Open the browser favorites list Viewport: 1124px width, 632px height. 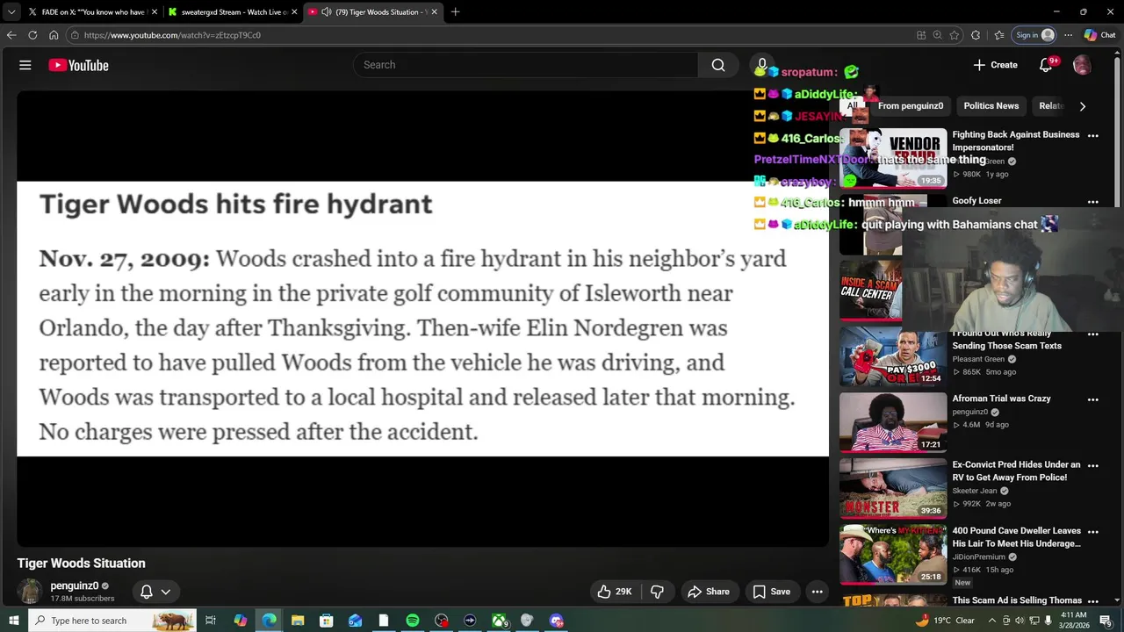(999, 35)
